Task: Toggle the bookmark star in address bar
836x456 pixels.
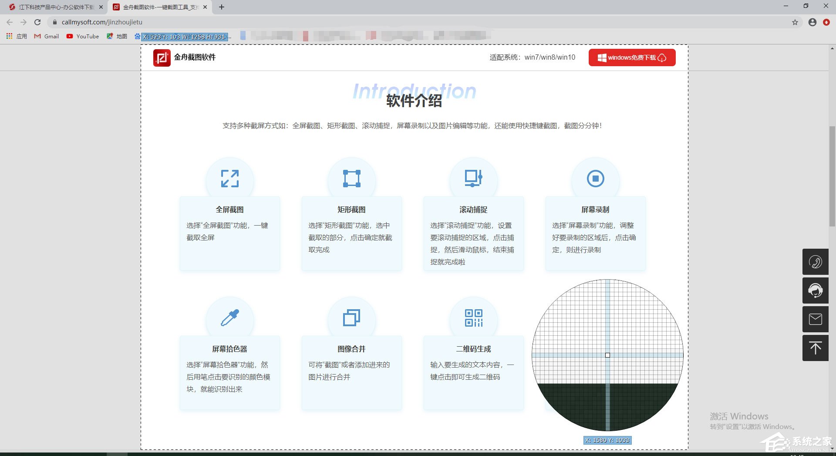Action: pos(795,22)
